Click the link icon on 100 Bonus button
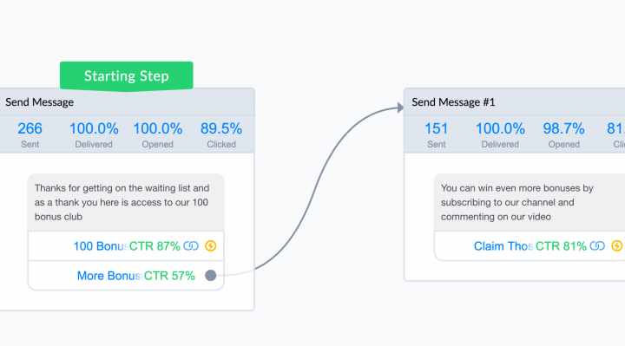This screenshot has height=346, width=625. pyautogui.click(x=191, y=246)
